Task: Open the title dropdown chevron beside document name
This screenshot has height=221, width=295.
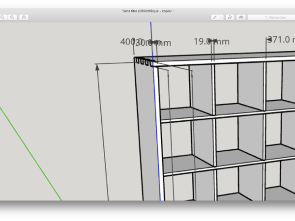Action: click(x=174, y=11)
